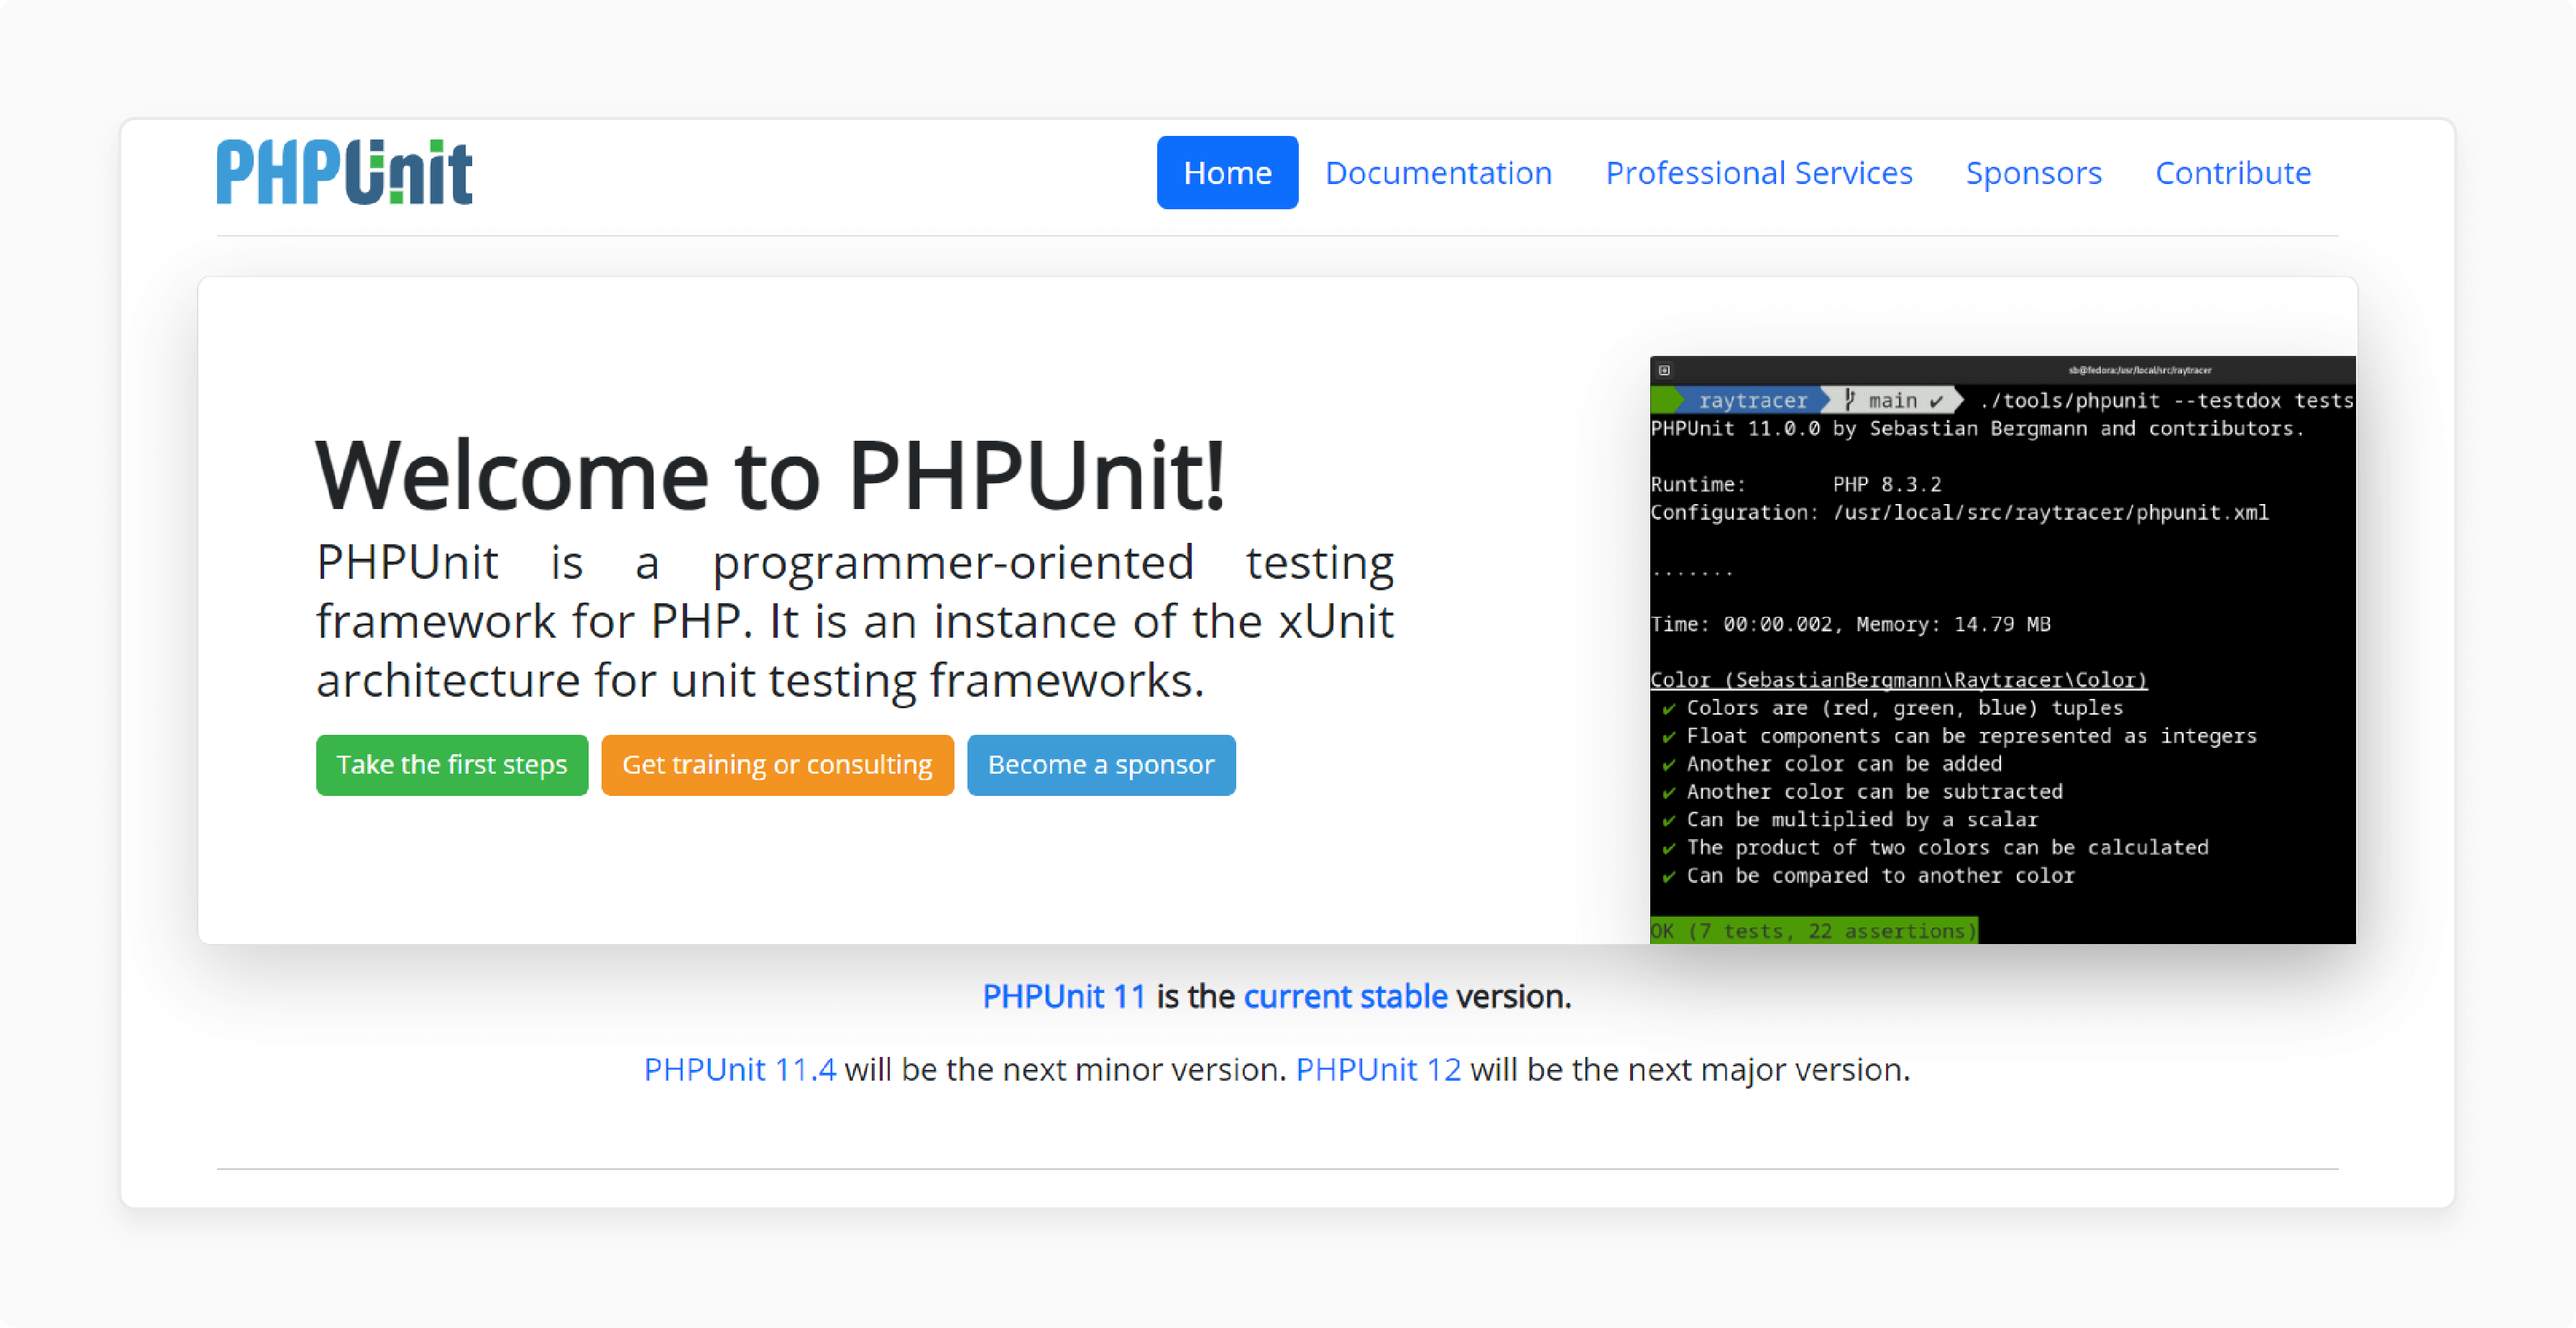
Task: Click the 'Runtime: PHP 8.3.2' line
Action: pos(1796,485)
